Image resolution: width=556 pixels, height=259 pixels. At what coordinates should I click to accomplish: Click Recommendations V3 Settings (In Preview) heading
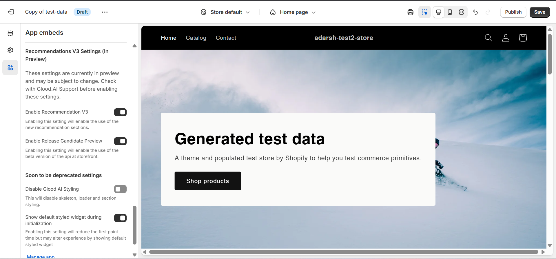(67, 55)
